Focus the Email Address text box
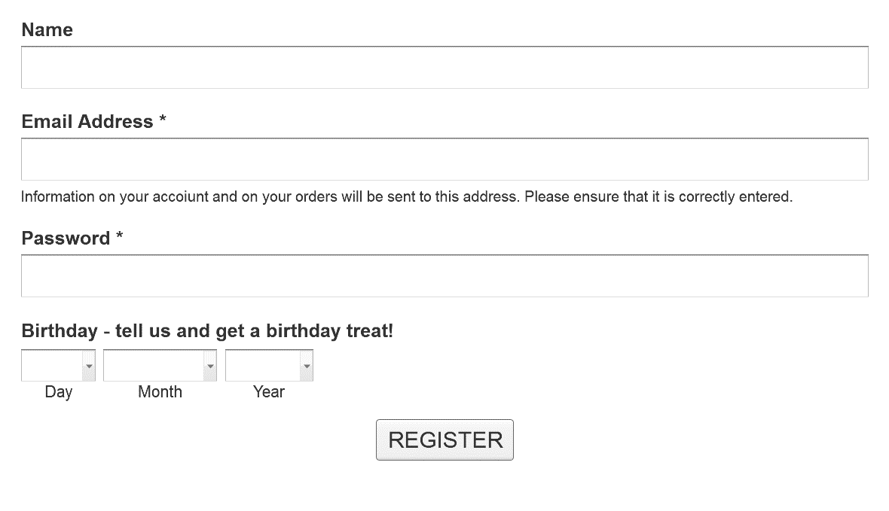 click(444, 160)
